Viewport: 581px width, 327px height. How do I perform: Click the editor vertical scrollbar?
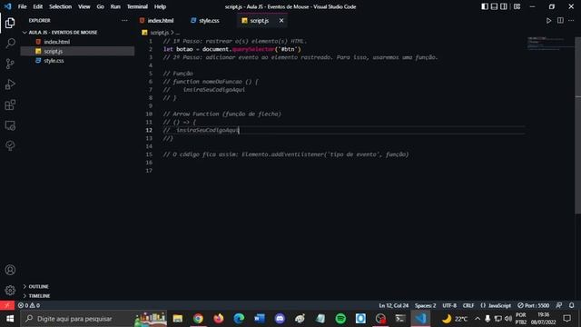pyautogui.click(x=577, y=126)
